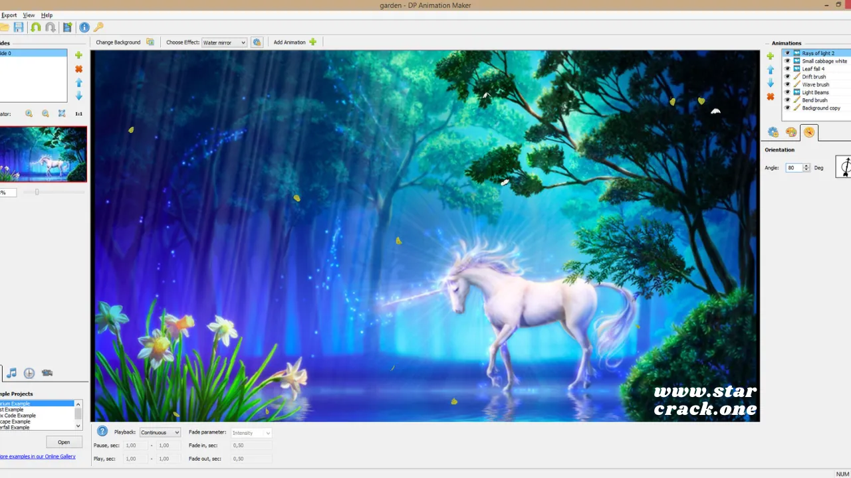The width and height of the screenshot is (851, 478).
Task: Switch to the color palette tab
Action: click(x=790, y=132)
